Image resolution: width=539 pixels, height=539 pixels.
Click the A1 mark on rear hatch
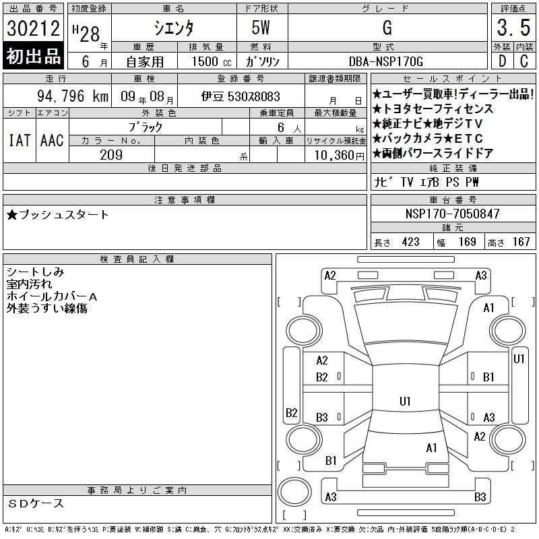(x=431, y=448)
